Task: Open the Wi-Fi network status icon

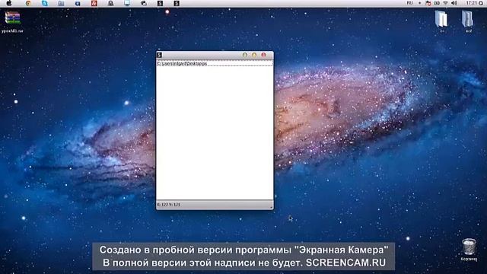Action: point(445,3)
